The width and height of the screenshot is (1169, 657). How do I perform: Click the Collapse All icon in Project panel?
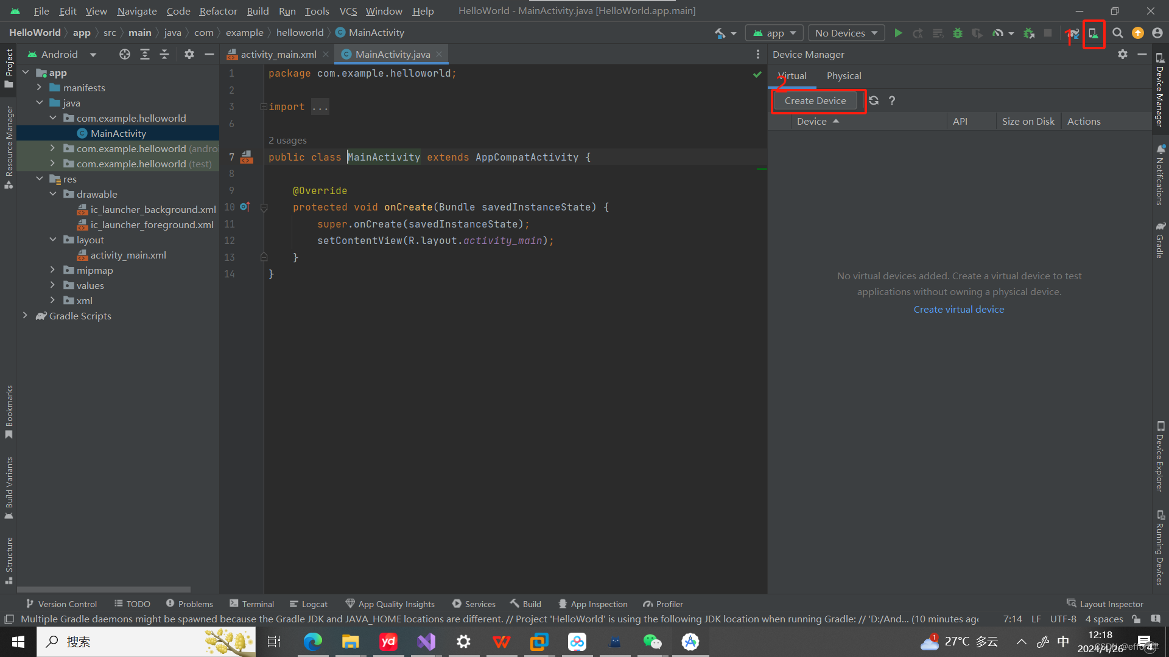click(164, 55)
